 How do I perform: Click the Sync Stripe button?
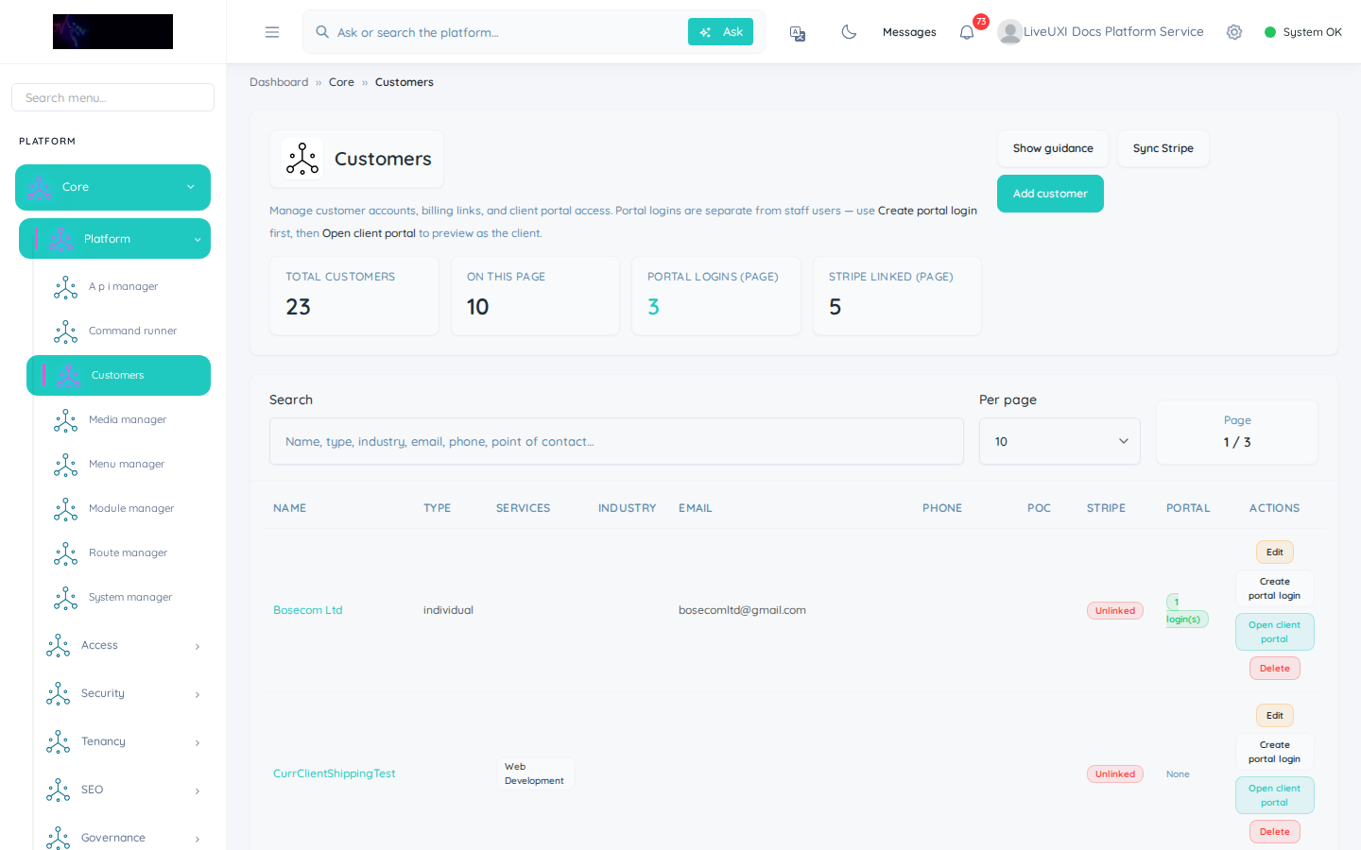tap(1163, 148)
